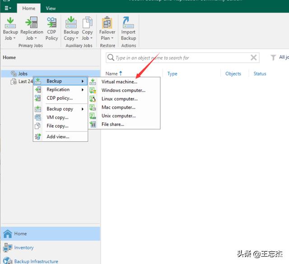Viewport: 289px width, 264px height.
Task: Open the Inventory navigation pane
Action: tap(51, 247)
